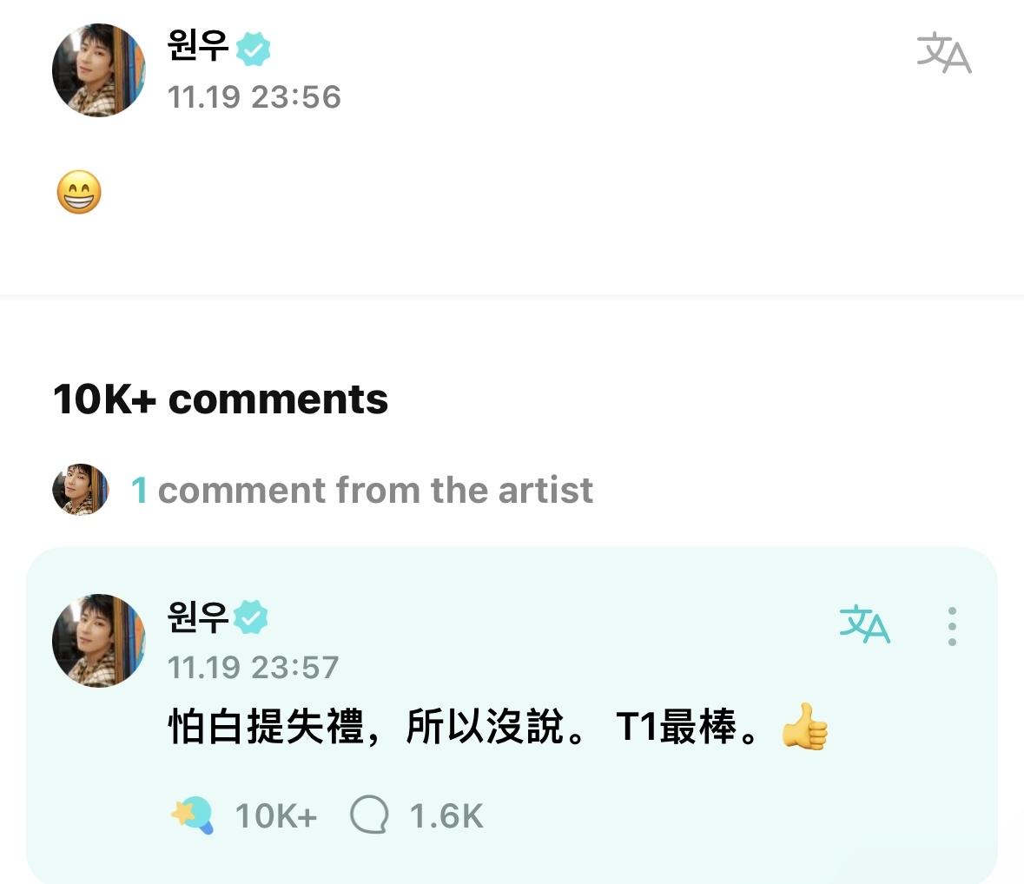Open the three-dot more options menu
The width and height of the screenshot is (1024, 884).
pyautogui.click(x=952, y=626)
